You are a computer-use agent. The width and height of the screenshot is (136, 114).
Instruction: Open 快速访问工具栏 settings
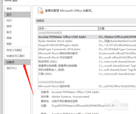[17, 56]
